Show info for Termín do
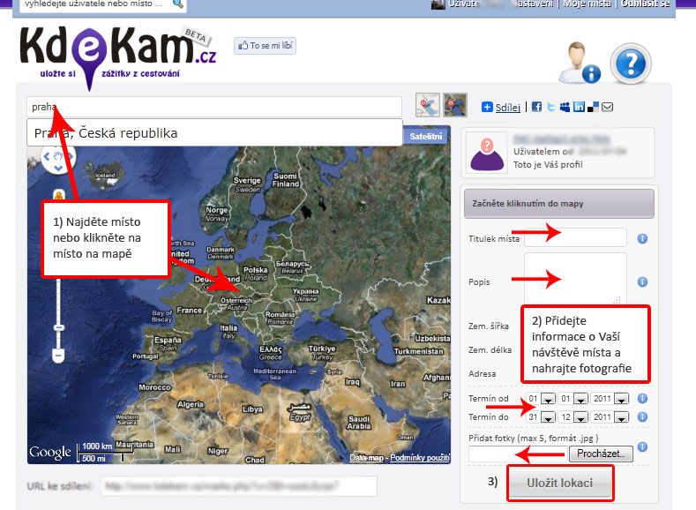 [x=642, y=416]
